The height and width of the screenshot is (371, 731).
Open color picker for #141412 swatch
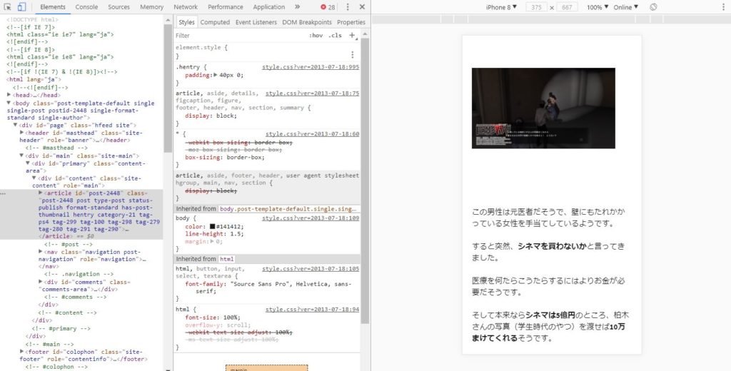coord(212,226)
